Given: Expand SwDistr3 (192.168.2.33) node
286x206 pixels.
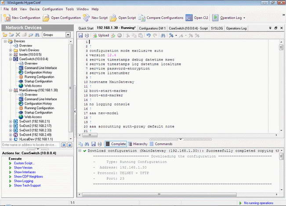Looking at the screenshot, I should [x=11, y=130].
